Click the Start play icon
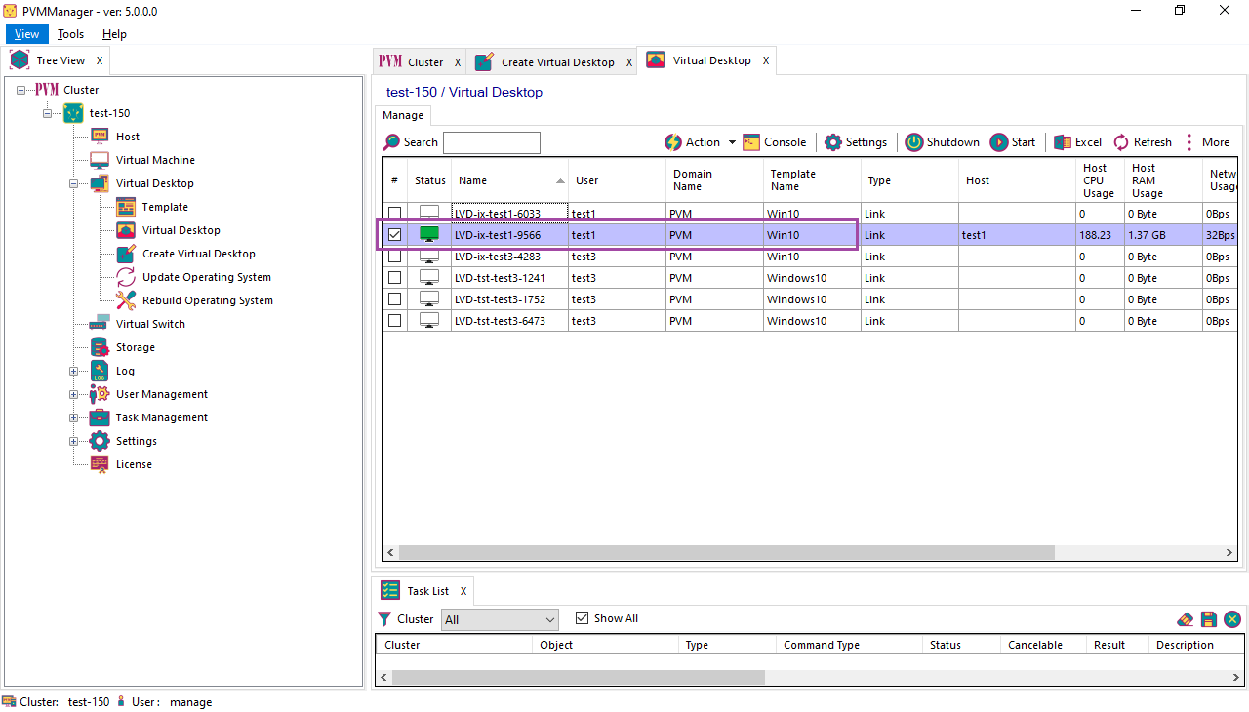The height and width of the screenshot is (712, 1249). tap(999, 142)
